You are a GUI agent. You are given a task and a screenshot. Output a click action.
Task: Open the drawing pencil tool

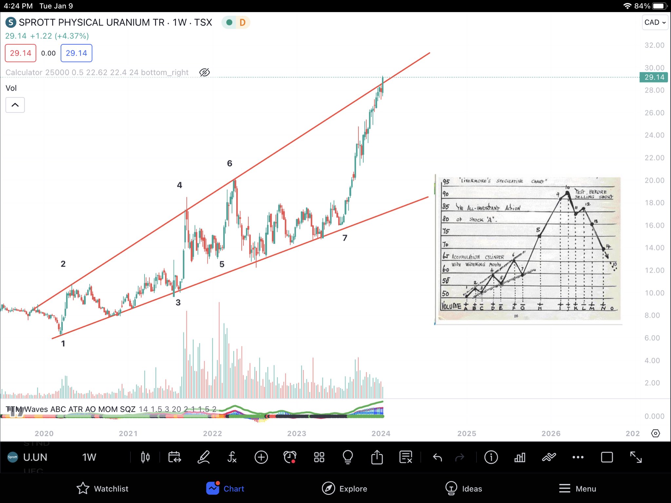point(203,457)
